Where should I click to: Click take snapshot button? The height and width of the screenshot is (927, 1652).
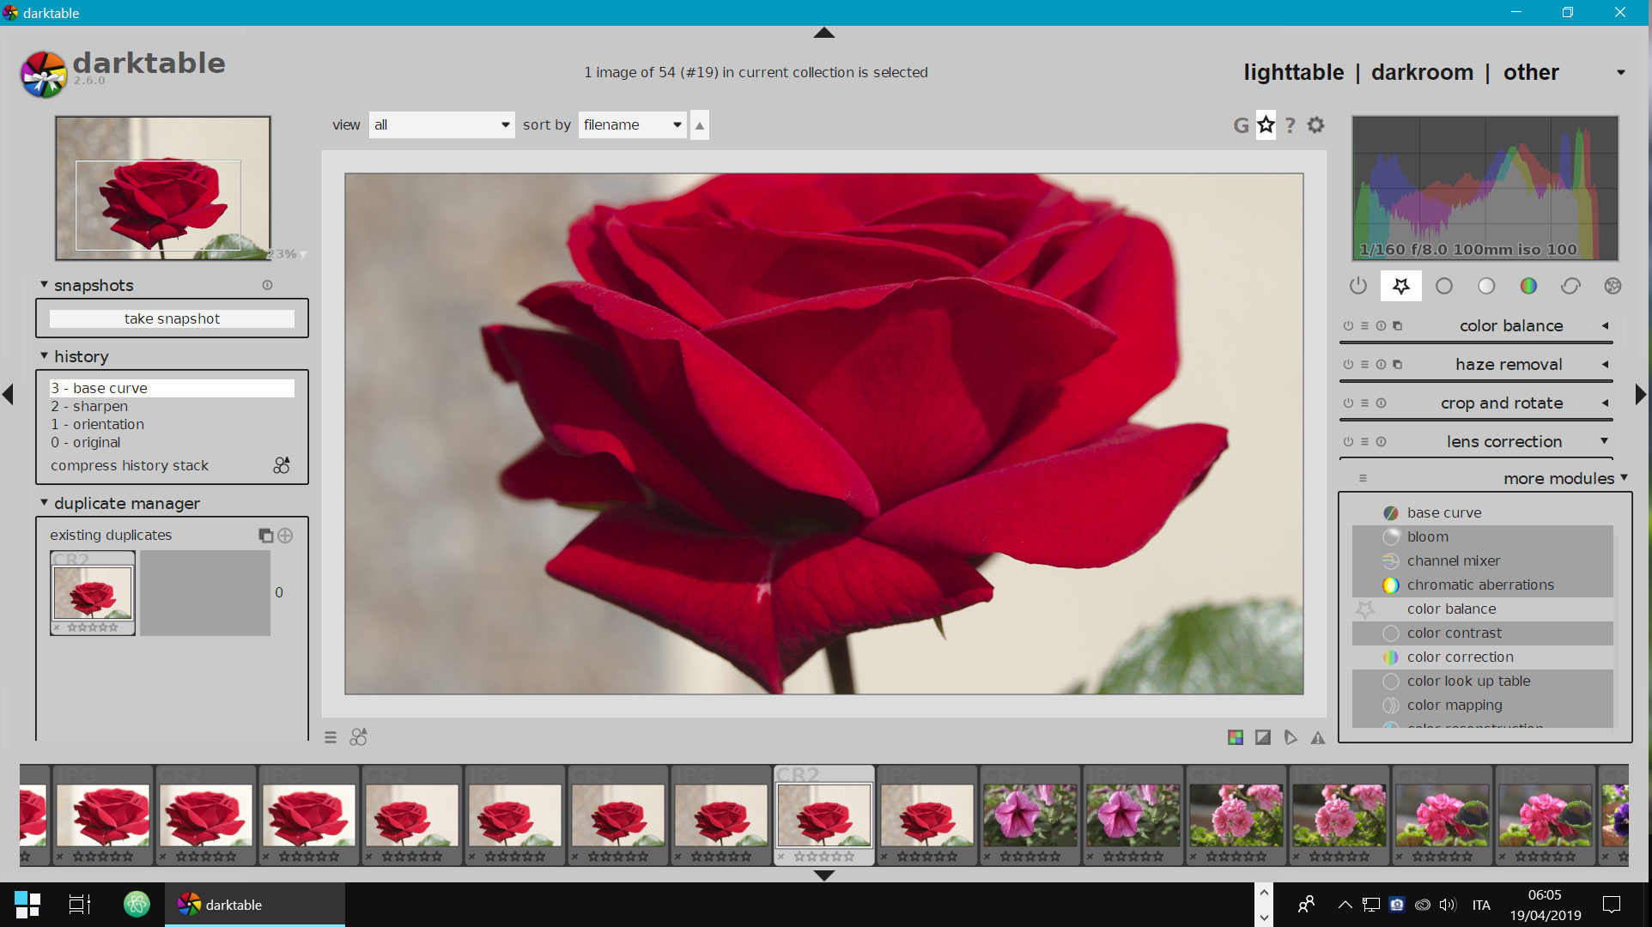pos(172,318)
